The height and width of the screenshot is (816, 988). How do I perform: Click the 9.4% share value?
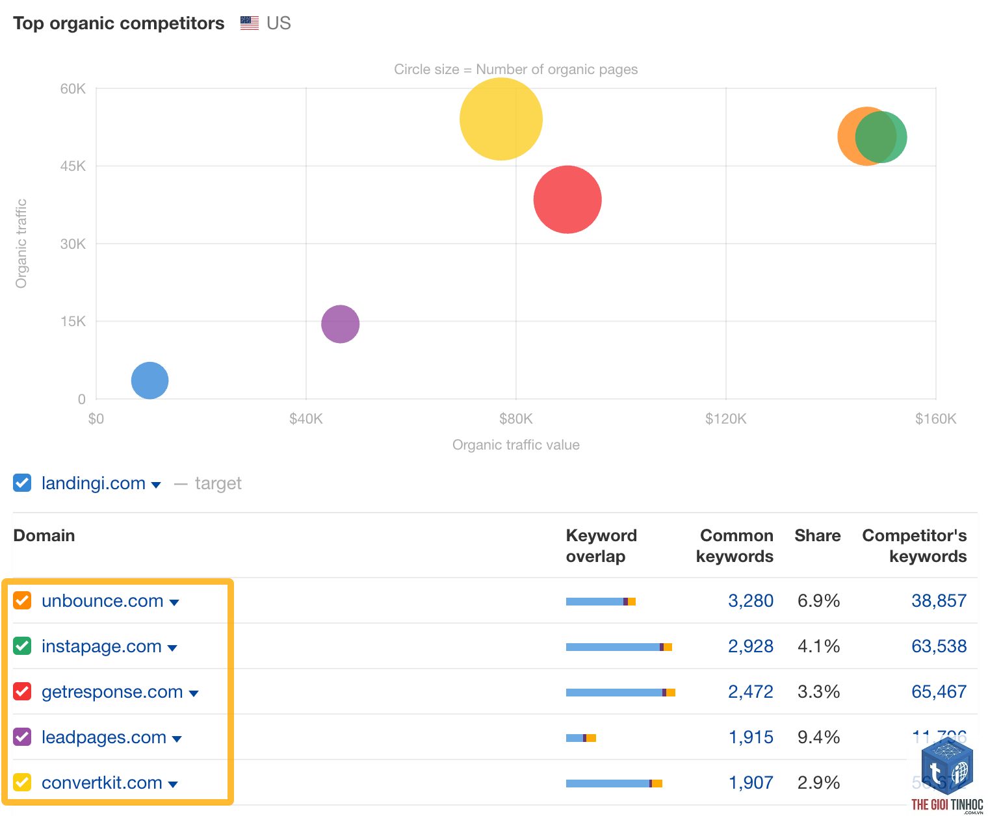point(819,737)
